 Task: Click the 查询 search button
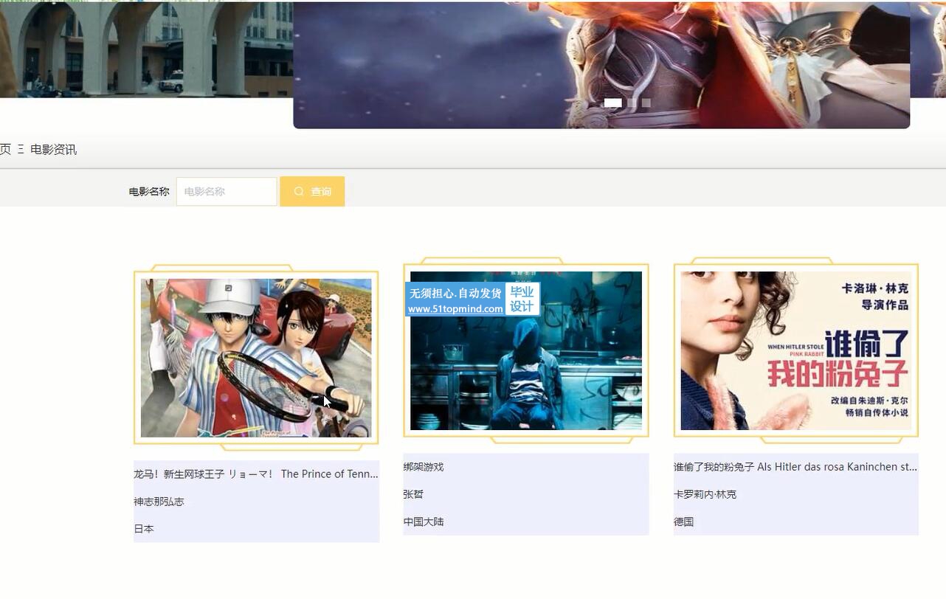[x=312, y=192]
